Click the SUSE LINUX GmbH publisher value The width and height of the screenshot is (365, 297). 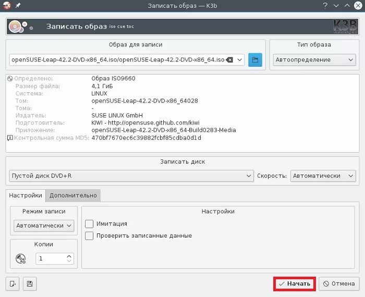point(117,116)
